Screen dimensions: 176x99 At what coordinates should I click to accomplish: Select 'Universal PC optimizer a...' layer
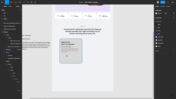[14, 58]
